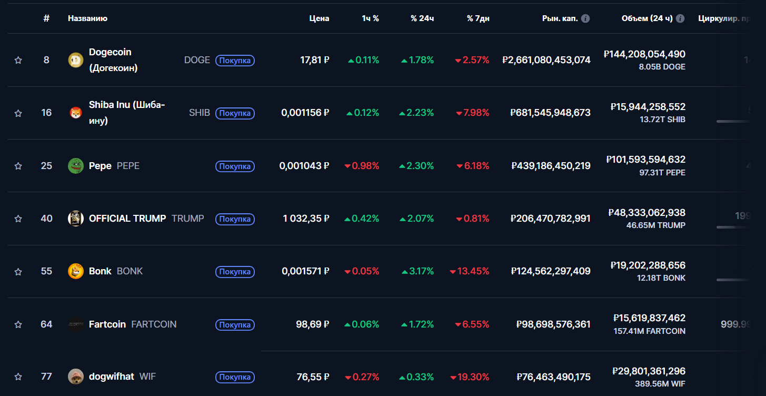Click Bonk market cap value
This screenshot has width=766, height=396.
tap(551, 271)
